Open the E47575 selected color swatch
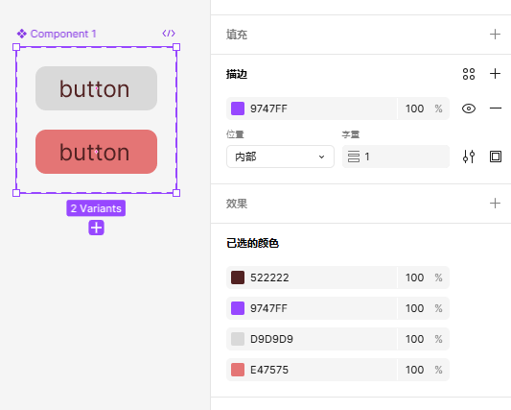The width and height of the screenshot is (511, 410). (238, 370)
